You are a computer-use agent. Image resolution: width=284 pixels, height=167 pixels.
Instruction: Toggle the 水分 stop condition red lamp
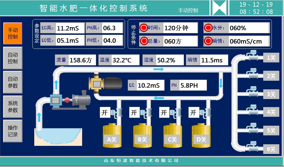209,28
